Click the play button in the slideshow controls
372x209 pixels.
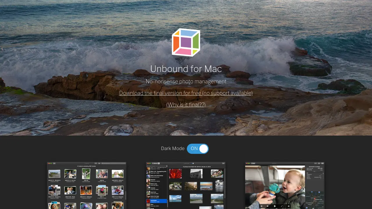tap(275, 206)
